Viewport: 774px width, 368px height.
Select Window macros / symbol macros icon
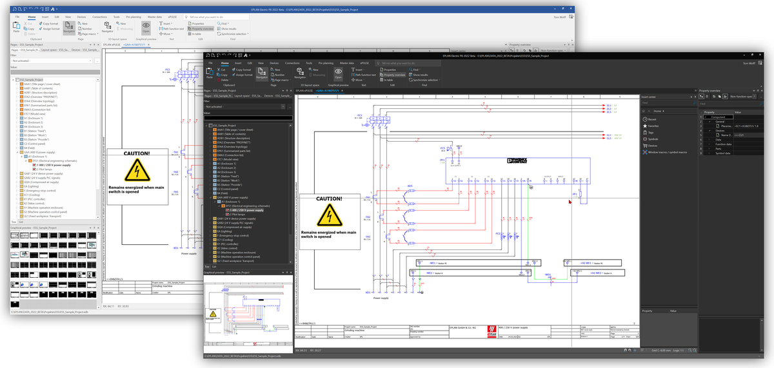[645, 151]
